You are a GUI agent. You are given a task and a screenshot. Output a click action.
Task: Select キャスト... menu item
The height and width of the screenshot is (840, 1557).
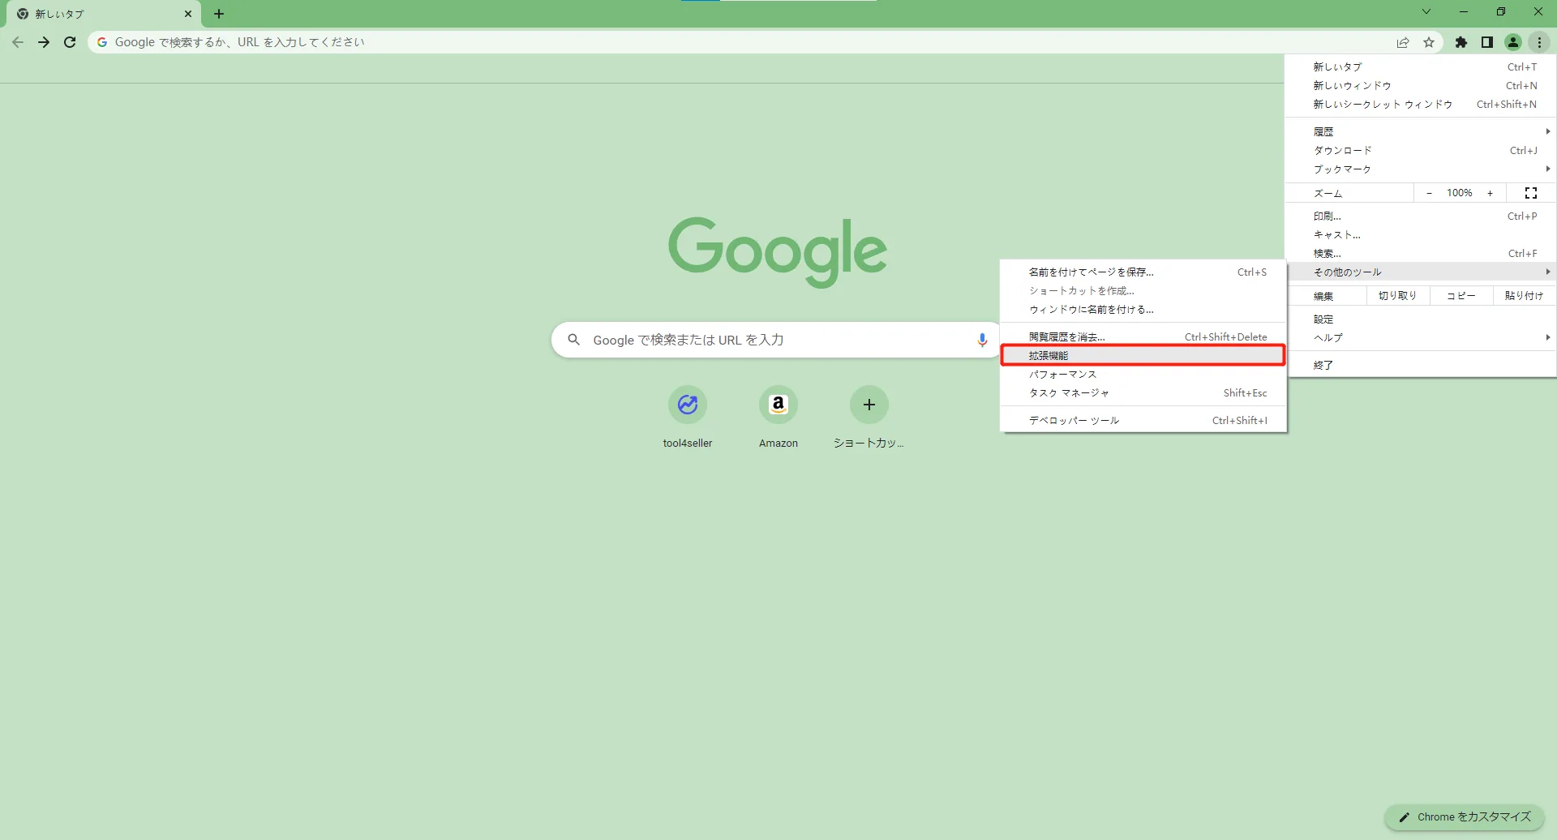pyautogui.click(x=1421, y=234)
